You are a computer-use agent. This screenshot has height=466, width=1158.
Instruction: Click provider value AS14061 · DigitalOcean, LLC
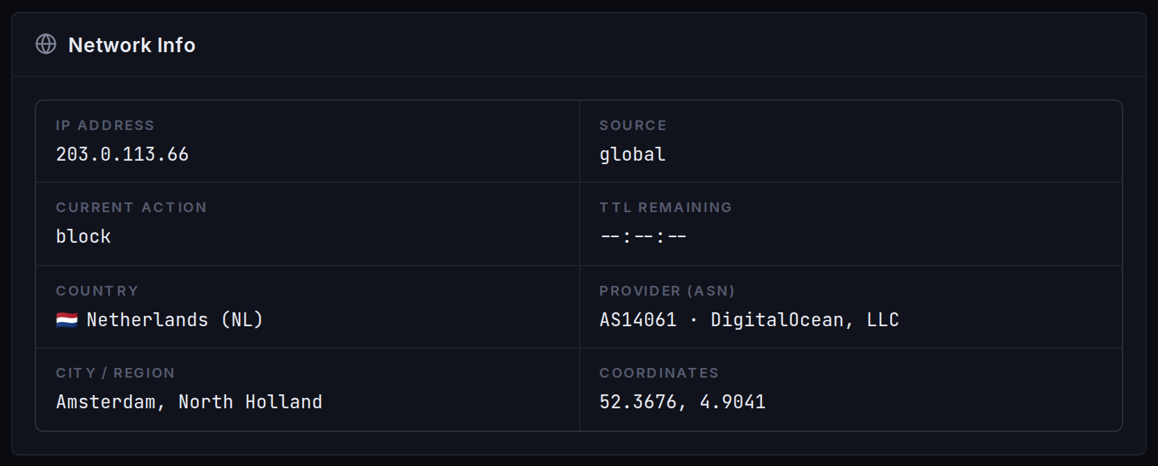click(749, 320)
